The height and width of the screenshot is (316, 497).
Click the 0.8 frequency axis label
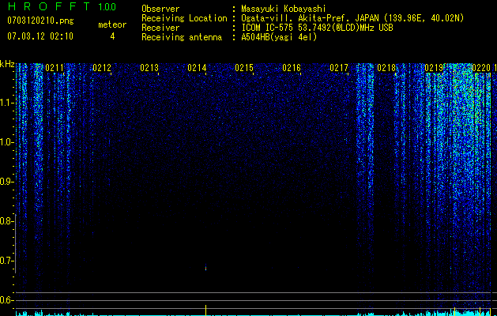pyautogui.click(x=6, y=221)
